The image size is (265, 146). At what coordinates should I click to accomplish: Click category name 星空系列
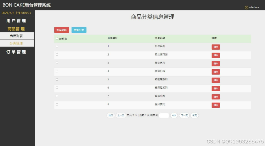[160, 63]
